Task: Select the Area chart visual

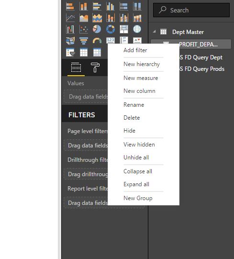Action: [x=84, y=18]
